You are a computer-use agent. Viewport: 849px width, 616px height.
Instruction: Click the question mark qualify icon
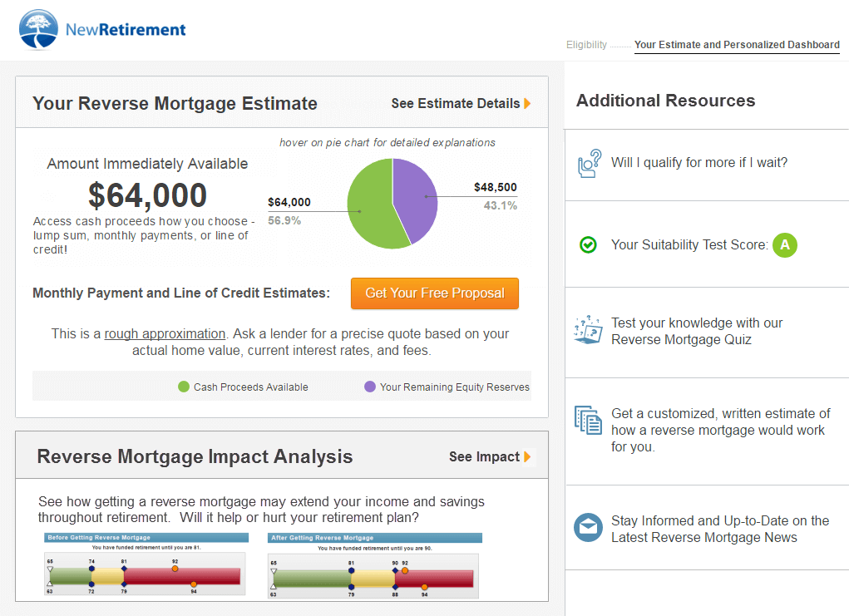coord(590,163)
